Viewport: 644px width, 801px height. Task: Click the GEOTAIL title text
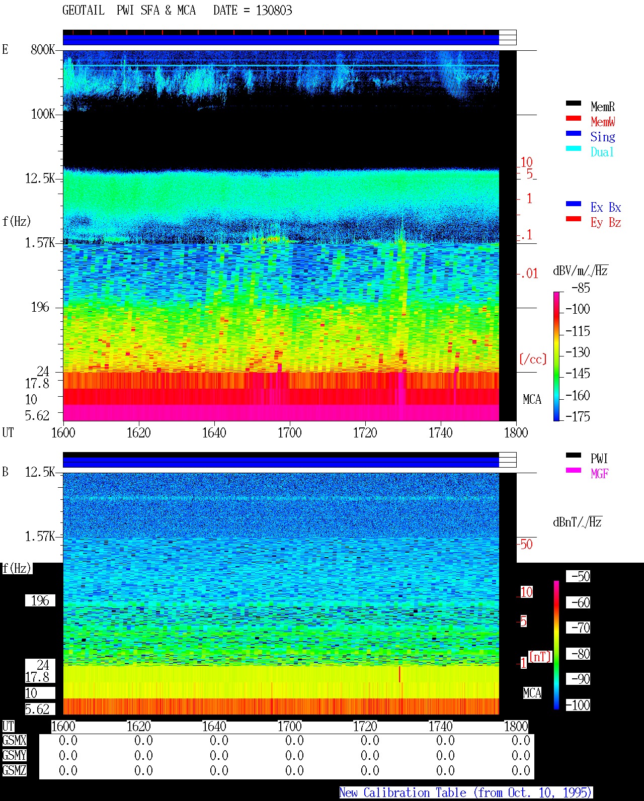(84, 11)
